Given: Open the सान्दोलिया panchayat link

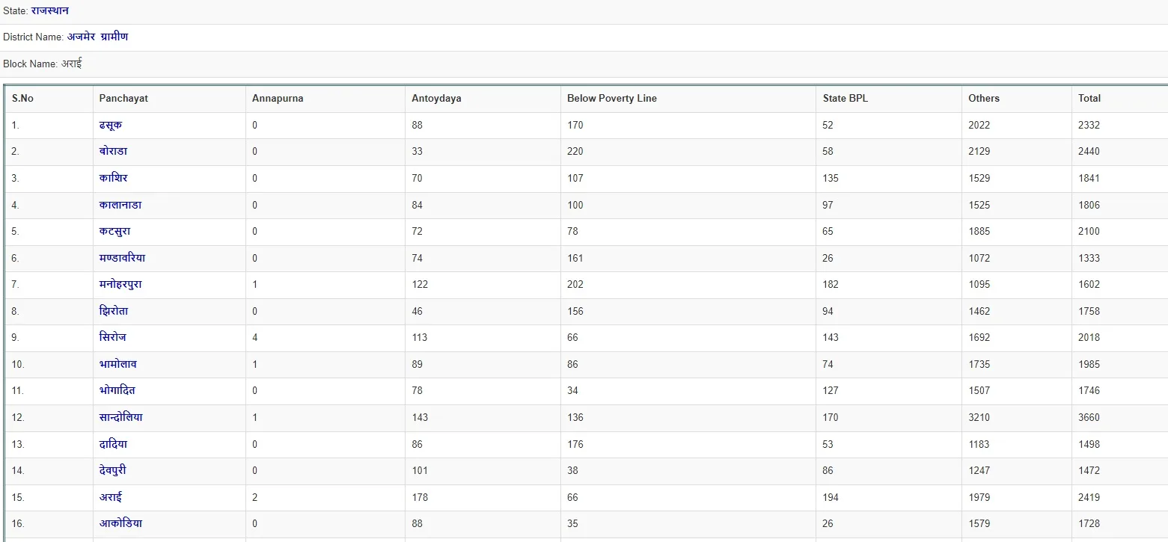Looking at the screenshot, I should tap(121, 417).
